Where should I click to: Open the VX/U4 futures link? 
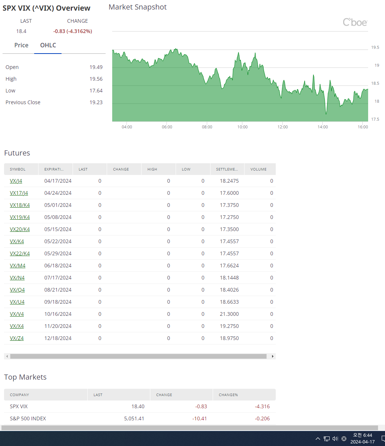coord(17,302)
